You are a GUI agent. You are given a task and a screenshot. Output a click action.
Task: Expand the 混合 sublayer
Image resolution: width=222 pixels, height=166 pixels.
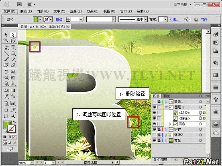coord(170,124)
